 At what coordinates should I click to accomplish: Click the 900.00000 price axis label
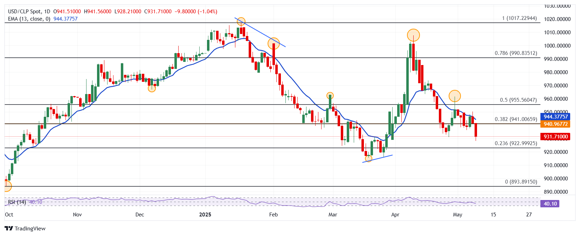[x=556, y=179]
